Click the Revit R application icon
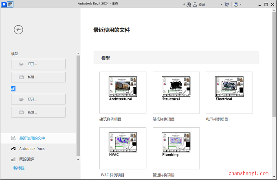277x180 pixels. tap(4, 4)
